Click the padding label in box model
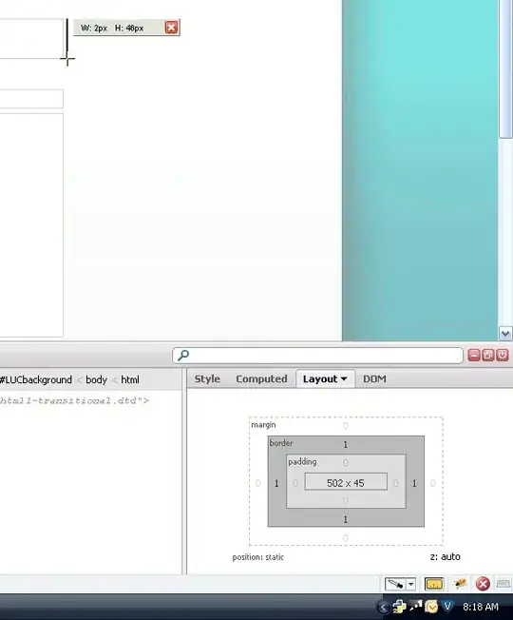Screen dimensions: 513x620 pos(302,461)
